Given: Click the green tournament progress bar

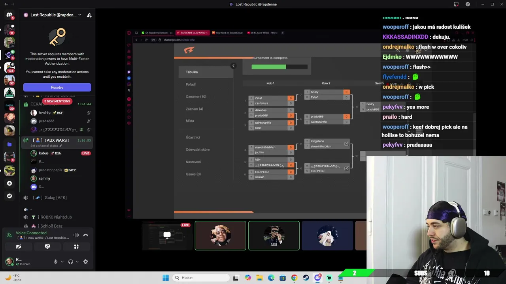Looking at the screenshot, I should pos(268,67).
